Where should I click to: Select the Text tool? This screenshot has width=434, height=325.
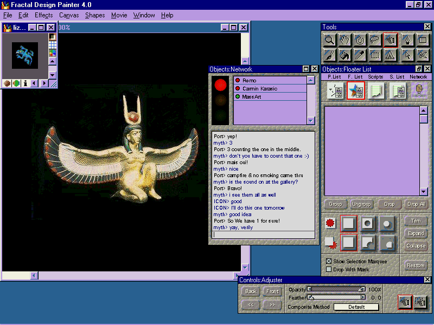coord(390,55)
